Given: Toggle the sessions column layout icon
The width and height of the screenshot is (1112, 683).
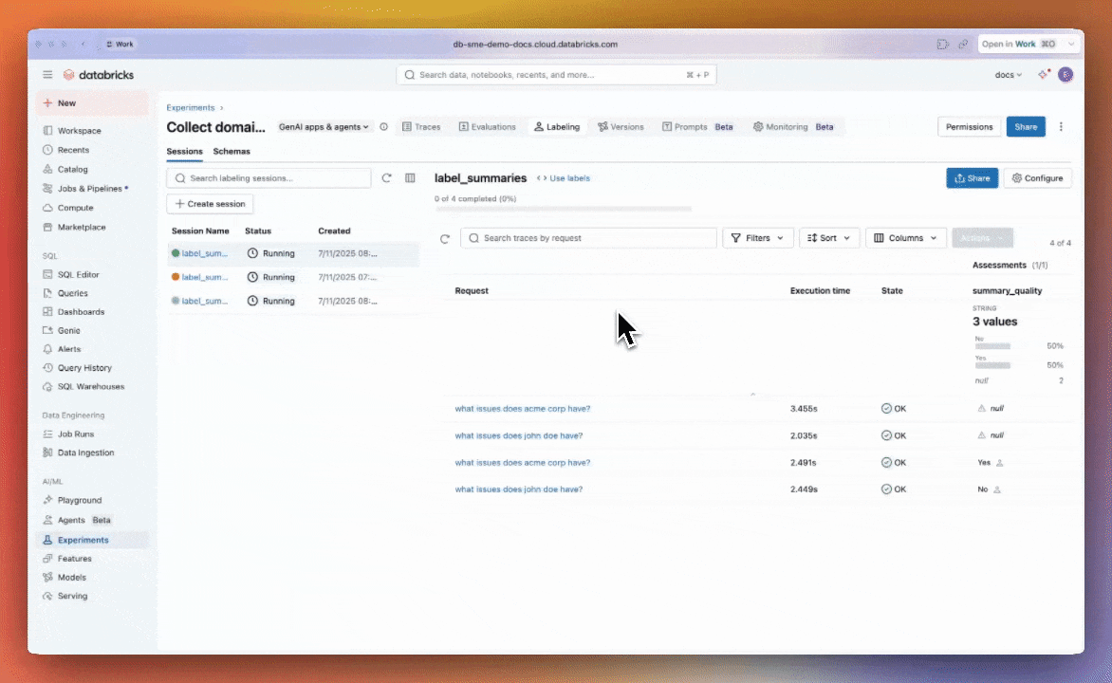Looking at the screenshot, I should click(410, 178).
